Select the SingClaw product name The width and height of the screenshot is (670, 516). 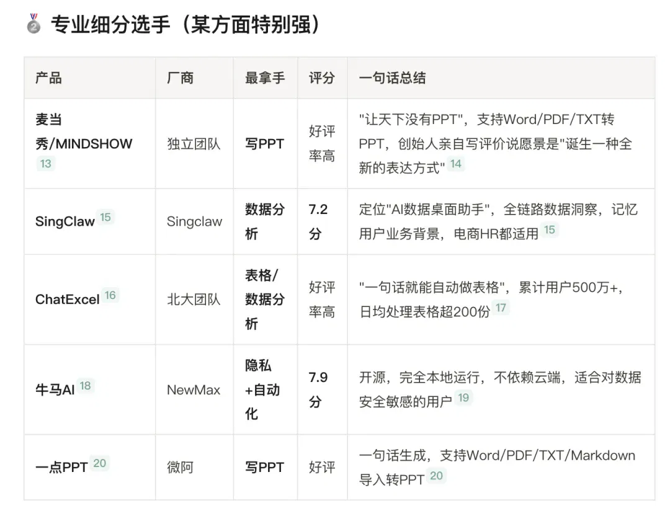(x=65, y=221)
